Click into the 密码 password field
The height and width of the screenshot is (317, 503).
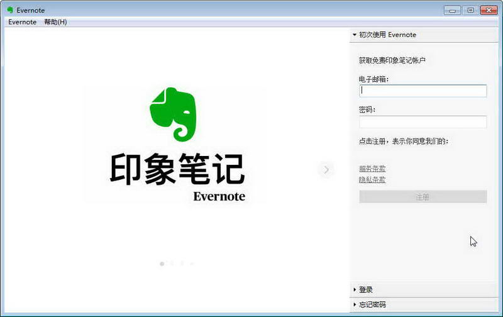423,122
